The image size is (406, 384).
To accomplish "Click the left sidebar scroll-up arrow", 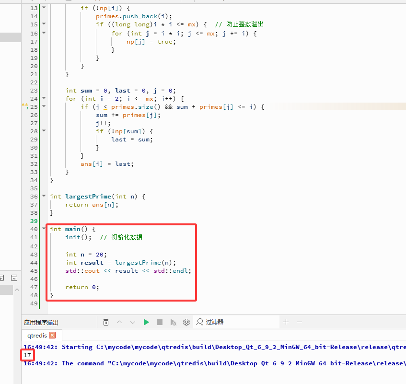I will pos(17,290).
